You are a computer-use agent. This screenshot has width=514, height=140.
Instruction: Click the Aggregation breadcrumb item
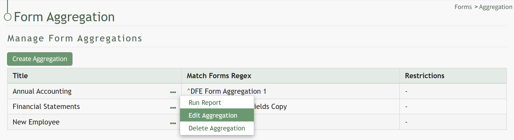[495, 7]
